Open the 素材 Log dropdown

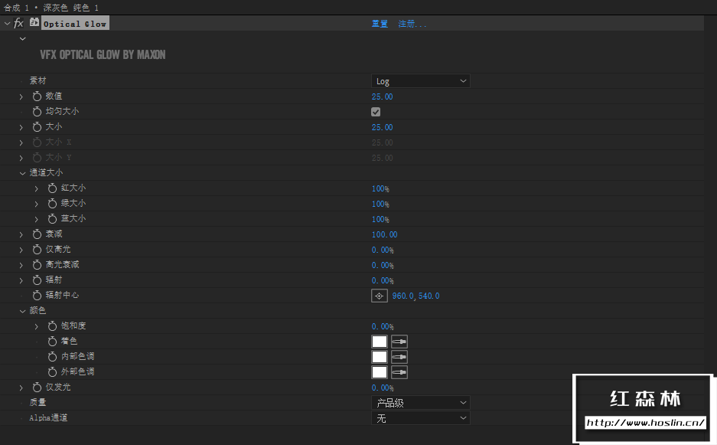420,80
